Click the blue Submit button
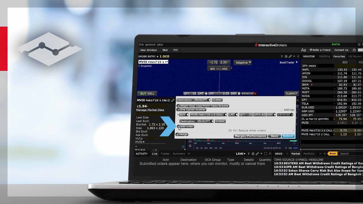Screen dimensions: 363x204 tap(288, 136)
